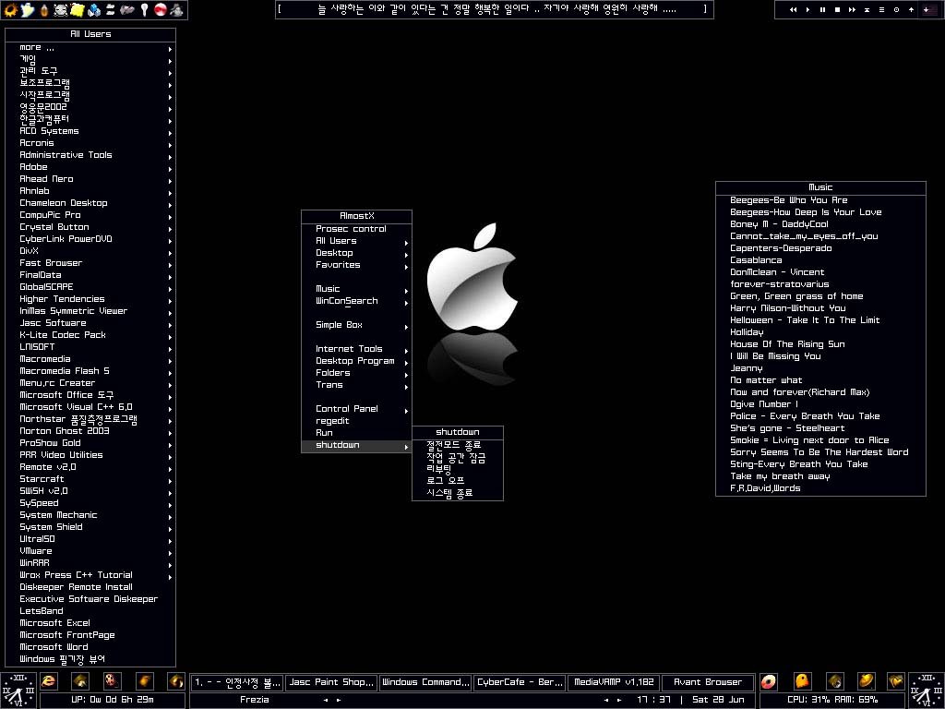Click the yellow chick icon in bottom-right bar
Viewport: 945px width, 709px height.
click(x=802, y=681)
